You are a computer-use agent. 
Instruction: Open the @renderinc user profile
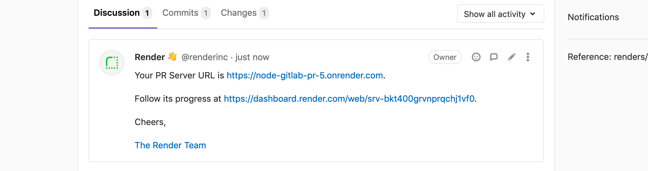[x=205, y=57]
